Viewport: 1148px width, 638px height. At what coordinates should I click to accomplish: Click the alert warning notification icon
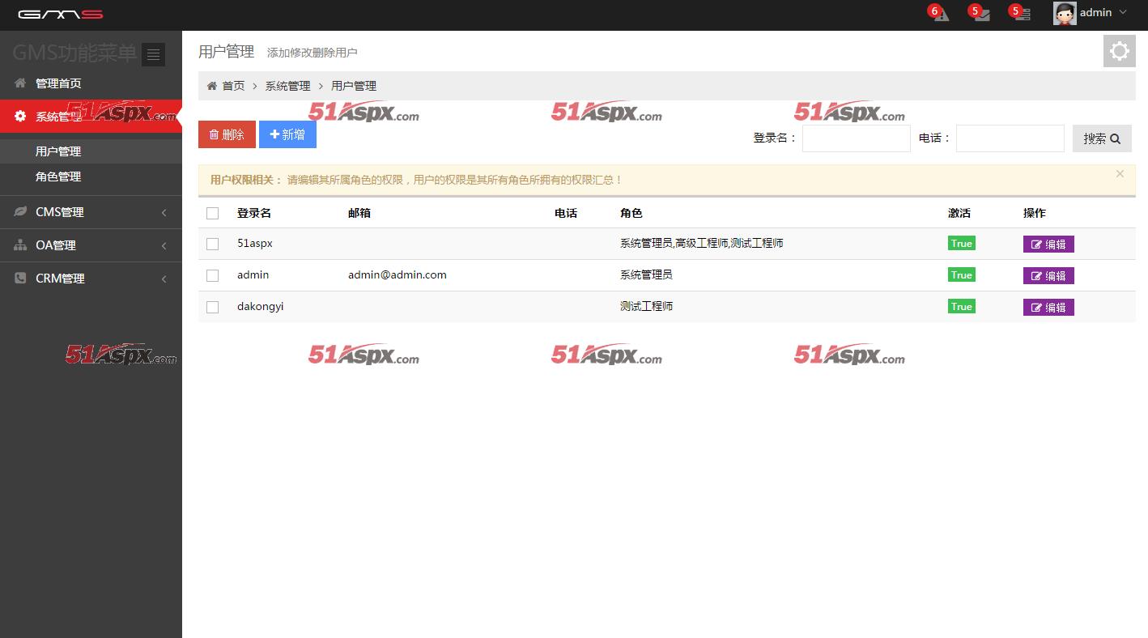[940, 14]
